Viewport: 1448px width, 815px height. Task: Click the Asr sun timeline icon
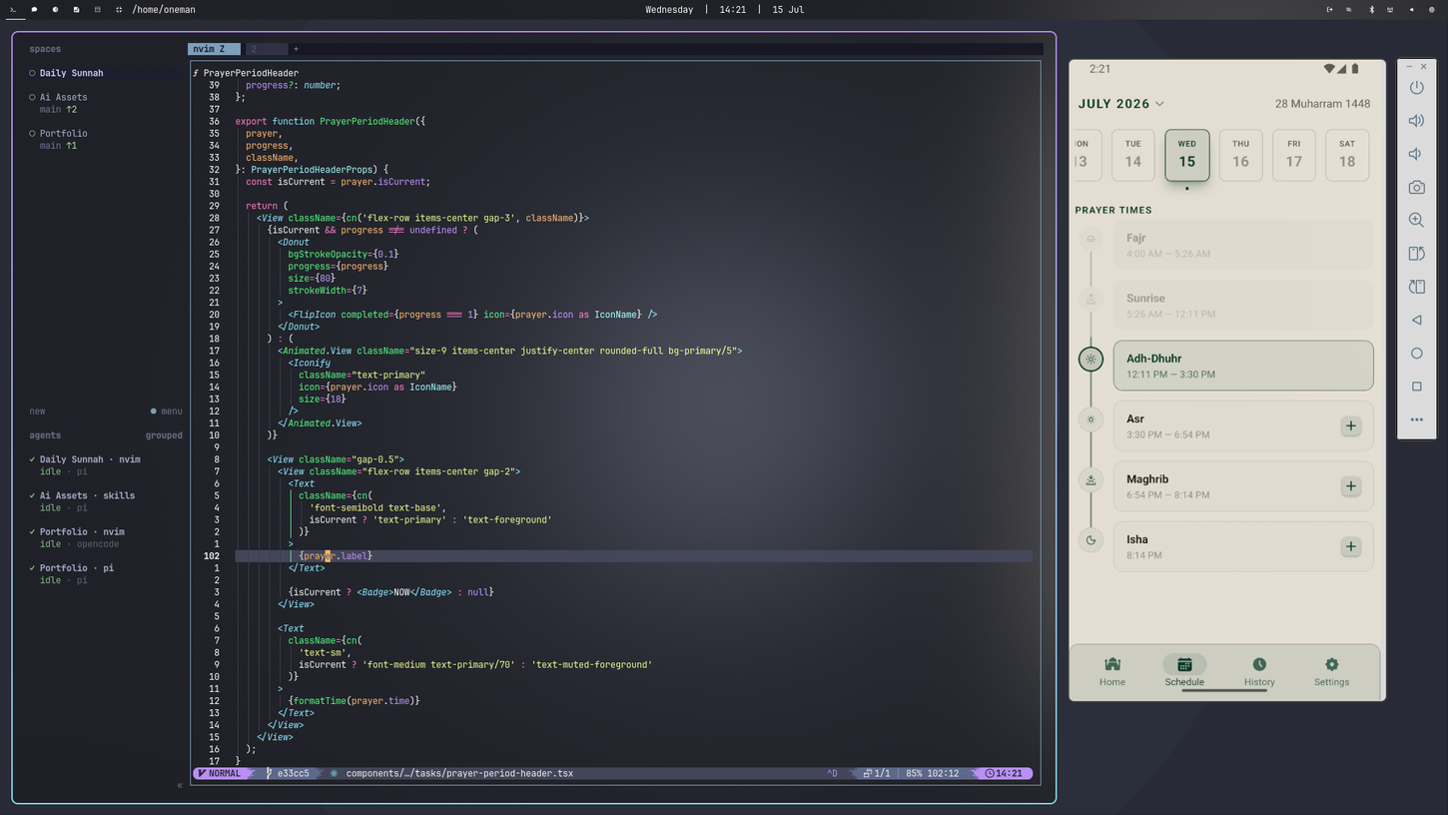pos(1090,419)
